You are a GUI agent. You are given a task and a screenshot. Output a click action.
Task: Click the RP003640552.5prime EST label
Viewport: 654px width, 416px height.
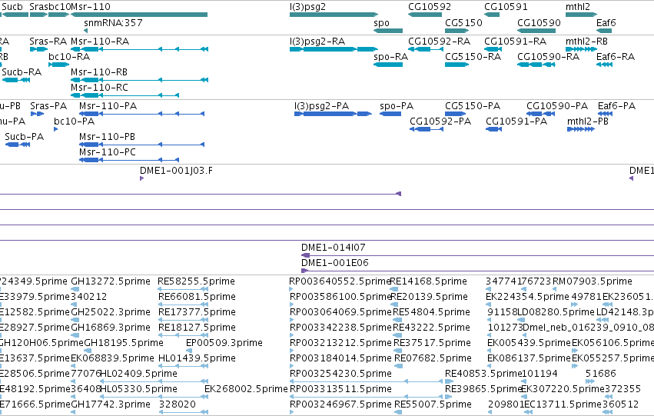point(340,281)
